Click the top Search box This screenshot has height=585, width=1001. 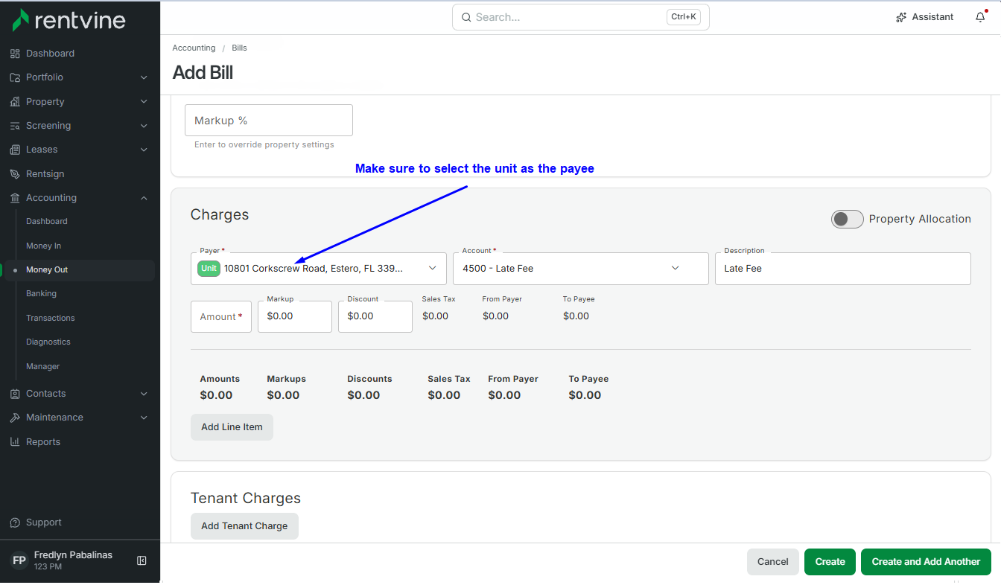tap(580, 17)
